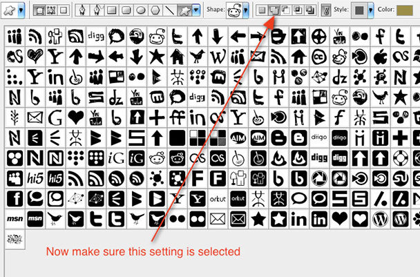Open geometry options arrow beside Custom Shape tool
This screenshot has width=420, height=277.
pos(196,11)
